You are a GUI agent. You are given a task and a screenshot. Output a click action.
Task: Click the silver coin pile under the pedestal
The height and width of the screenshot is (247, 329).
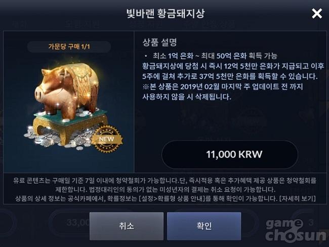coord(63,136)
